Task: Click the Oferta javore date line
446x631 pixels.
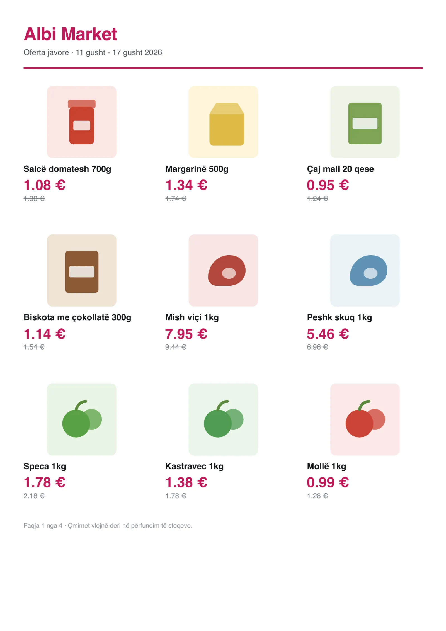Action: click(93, 52)
